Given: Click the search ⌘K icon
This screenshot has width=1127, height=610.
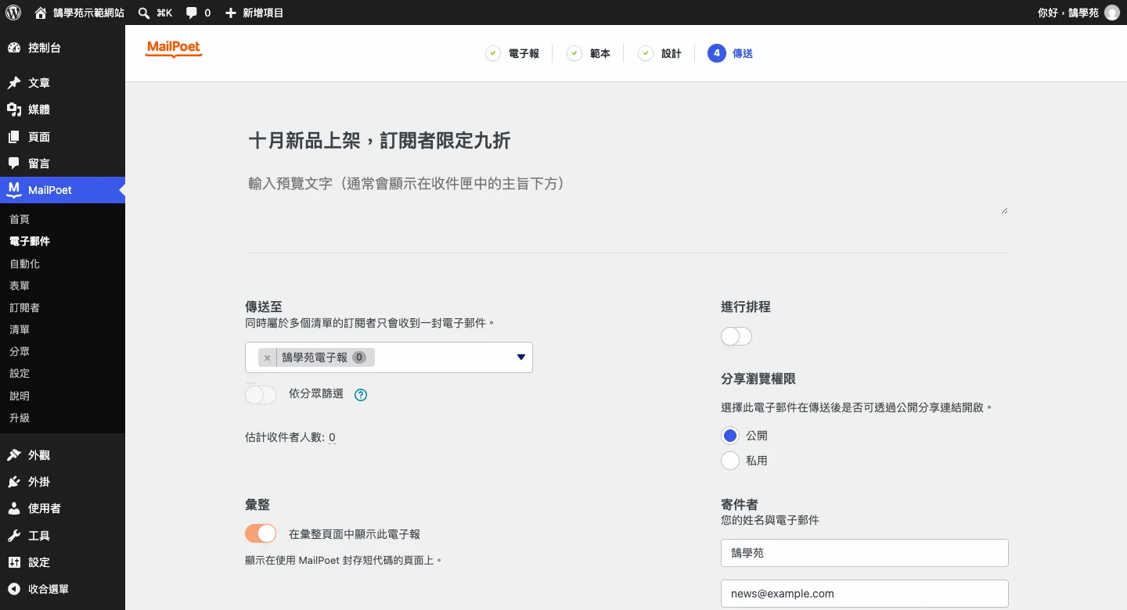Looking at the screenshot, I should tap(144, 13).
